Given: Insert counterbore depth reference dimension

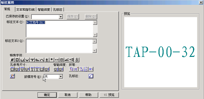Looking at the screenshot, I should click(x=27, y=69).
